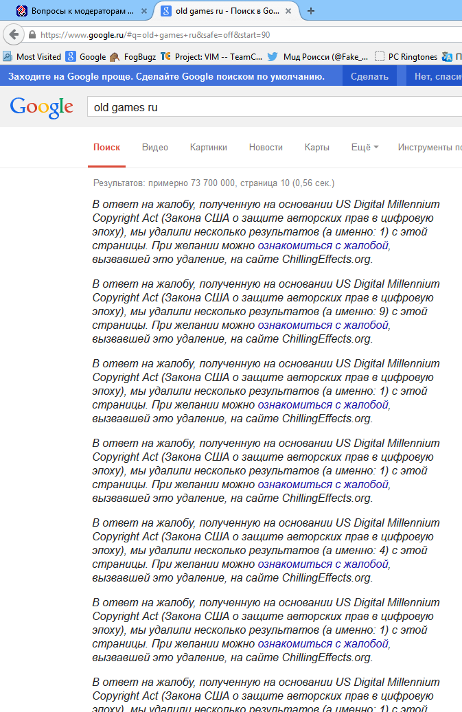Click 'ознакомиться с жалобой' link in sixth notice
The image size is (462, 712).
click(x=323, y=644)
